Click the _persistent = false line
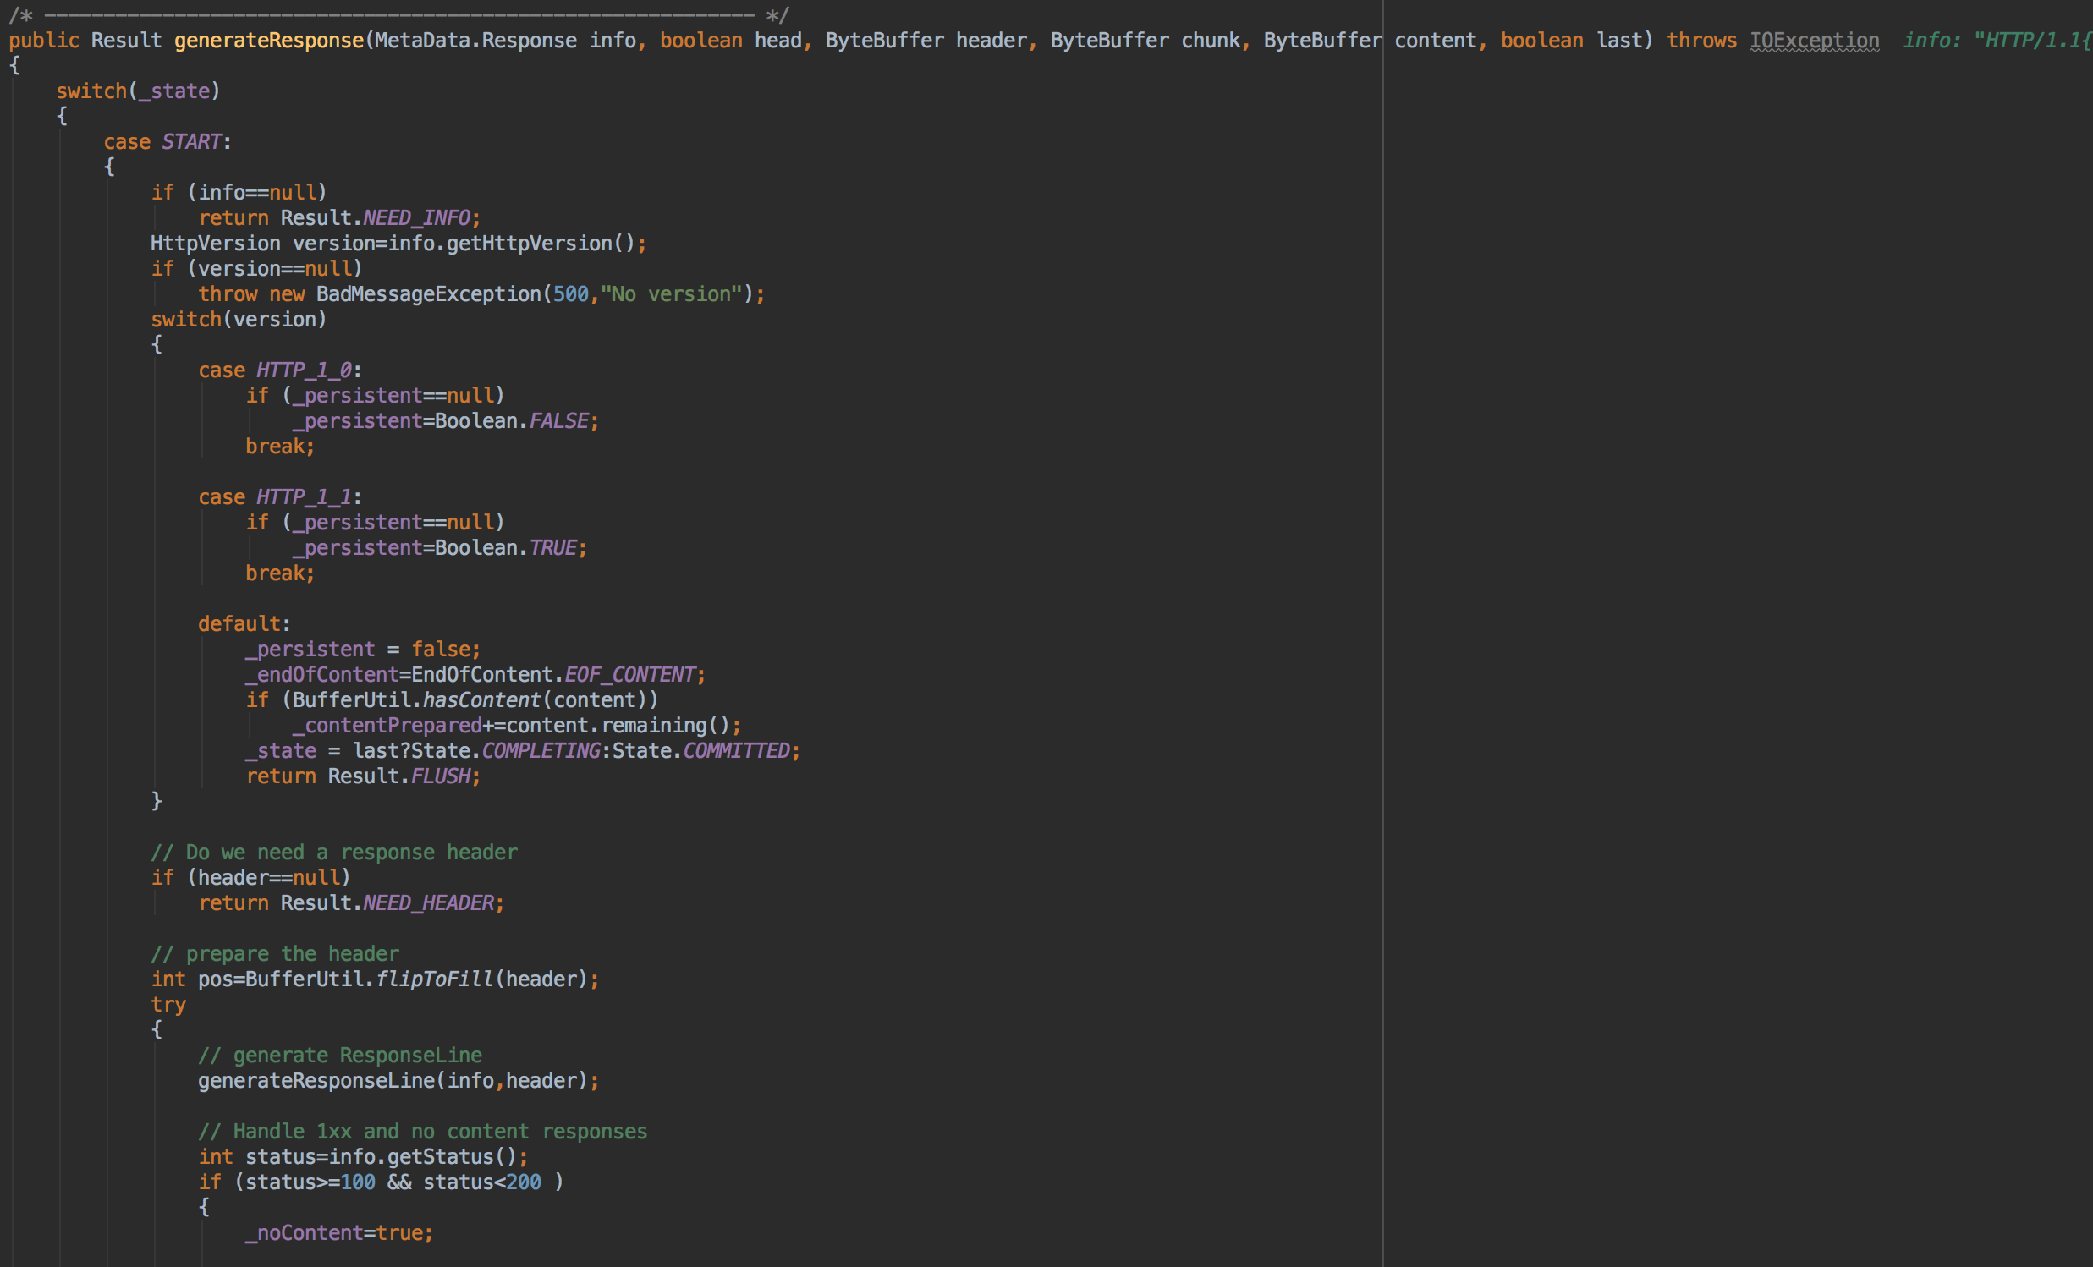Viewport: 2093px width, 1267px height. click(x=363, y=650)
